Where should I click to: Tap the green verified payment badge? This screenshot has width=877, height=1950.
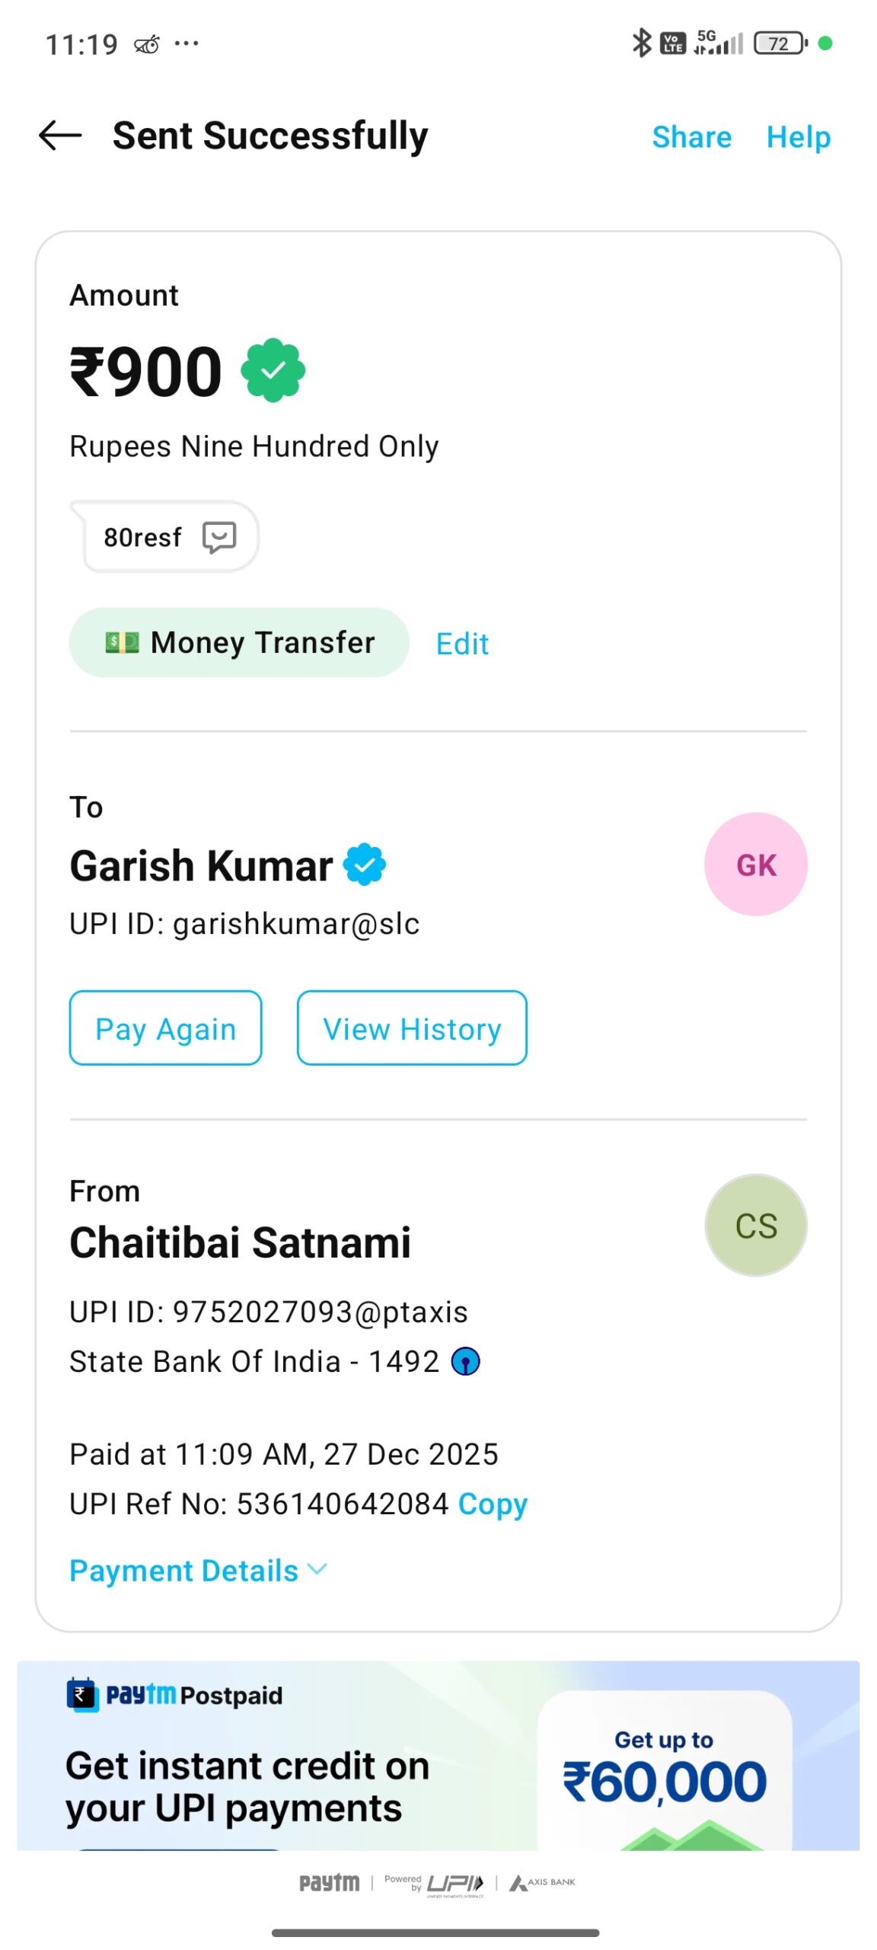[x=273, y=370]
